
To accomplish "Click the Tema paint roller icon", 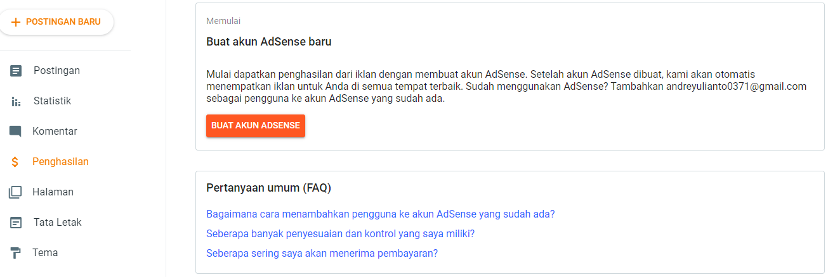I will pos(15,253).
